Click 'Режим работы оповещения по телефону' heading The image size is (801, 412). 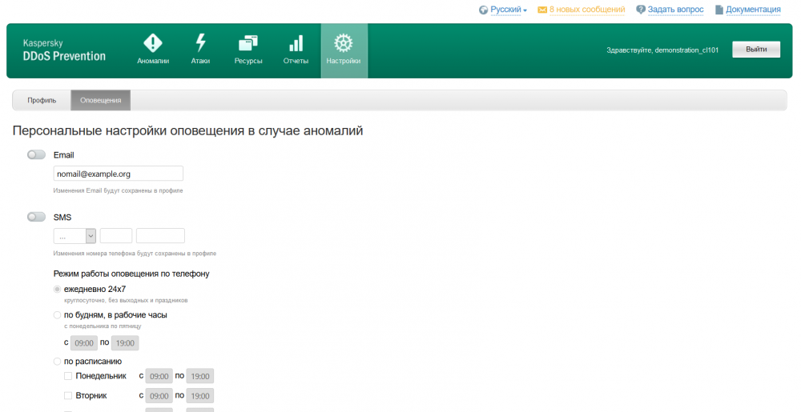(131, 274)
